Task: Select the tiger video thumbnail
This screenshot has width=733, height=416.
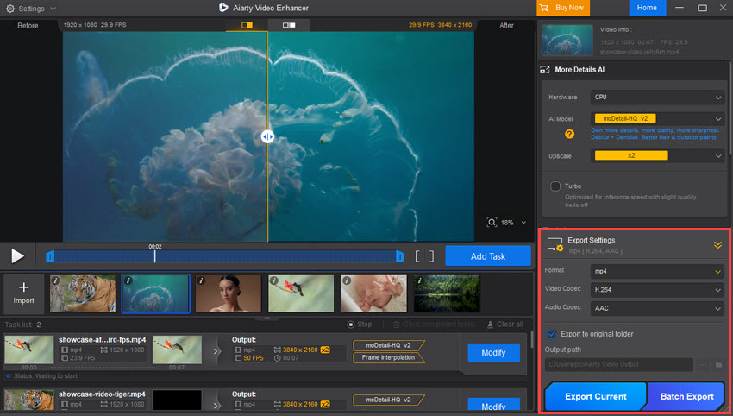Action: 83,293
